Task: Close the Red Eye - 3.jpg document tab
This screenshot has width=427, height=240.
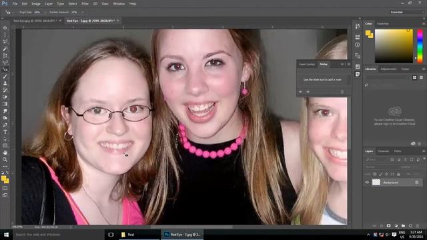Action: (118, 21)
